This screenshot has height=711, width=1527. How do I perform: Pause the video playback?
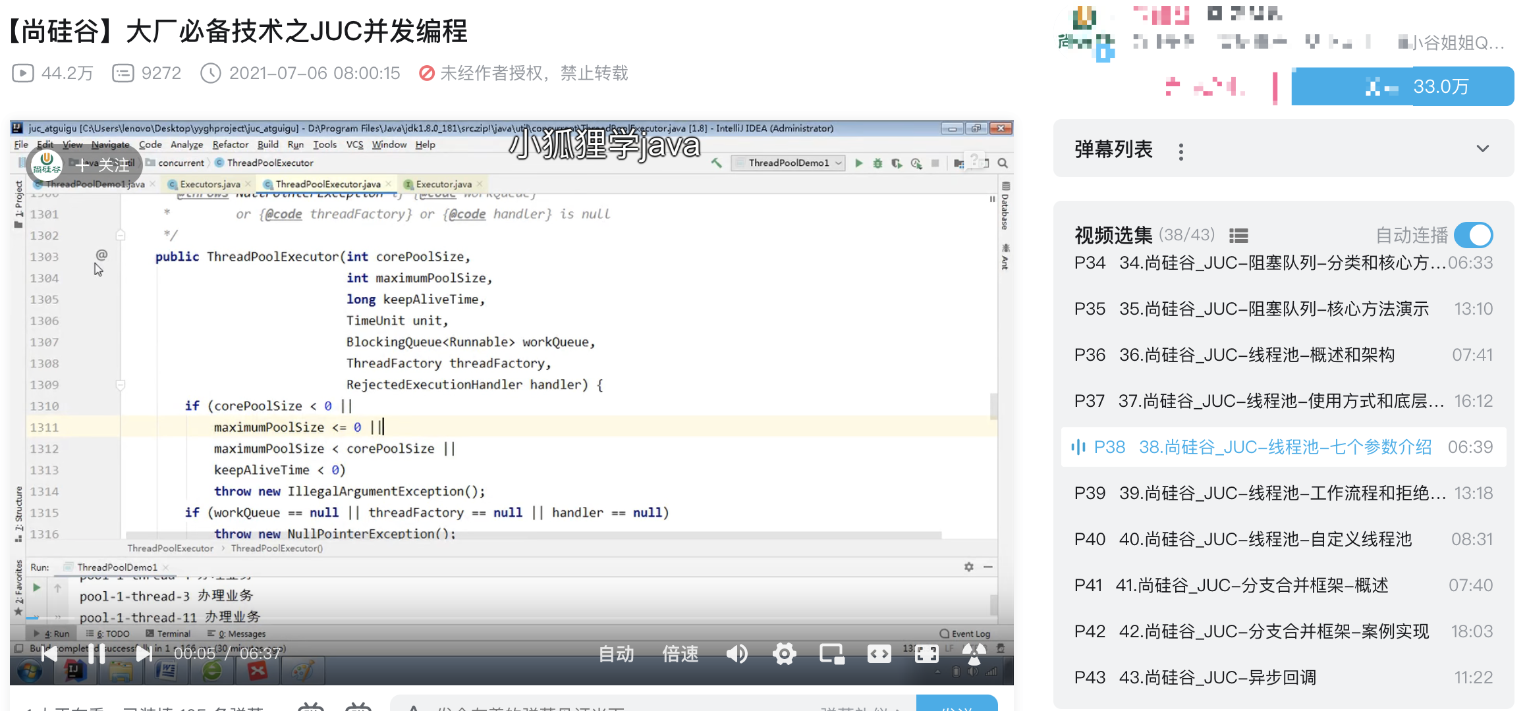[96, 654]
